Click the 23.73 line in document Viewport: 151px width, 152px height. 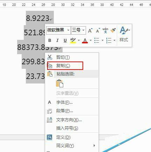(x=35, y=76)
